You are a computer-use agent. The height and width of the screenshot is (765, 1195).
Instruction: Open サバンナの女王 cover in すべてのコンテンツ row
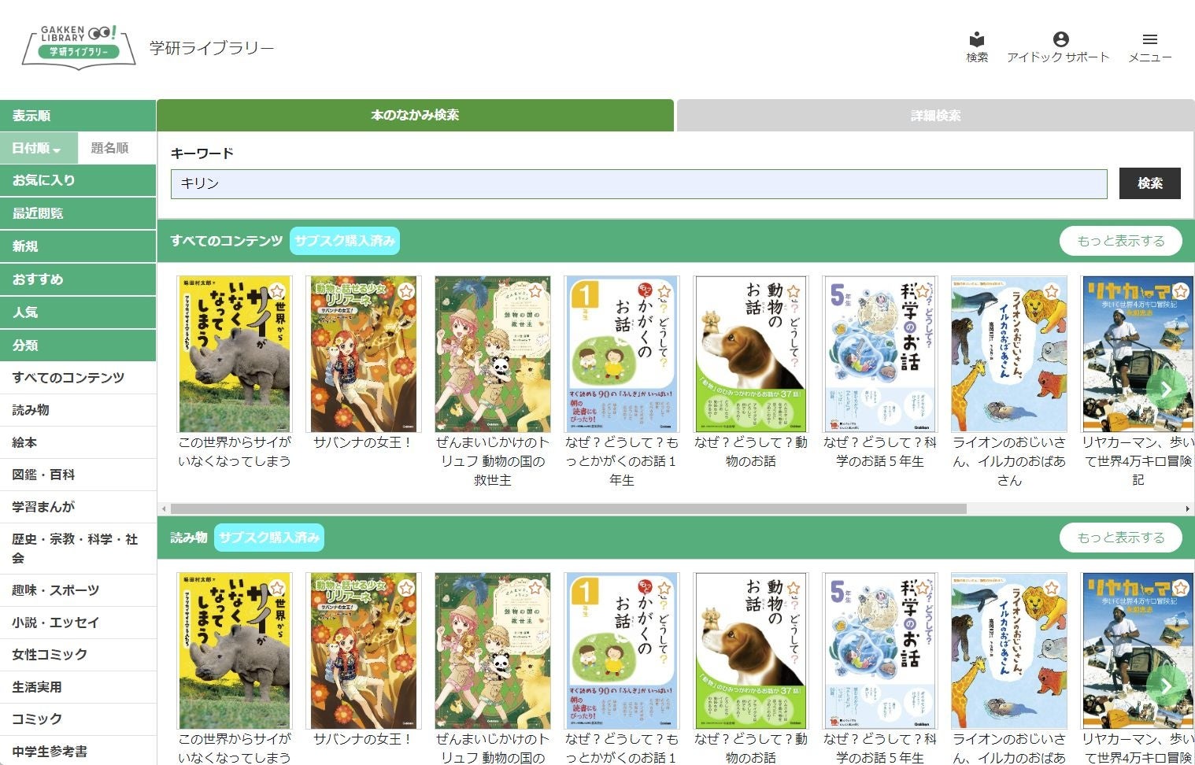(364, 353)
